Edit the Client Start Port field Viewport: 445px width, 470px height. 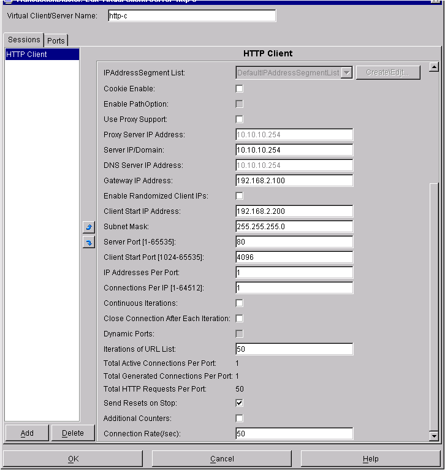294,257
